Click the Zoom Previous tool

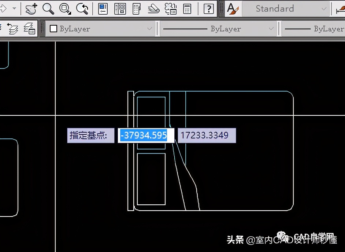click(82, 9)
